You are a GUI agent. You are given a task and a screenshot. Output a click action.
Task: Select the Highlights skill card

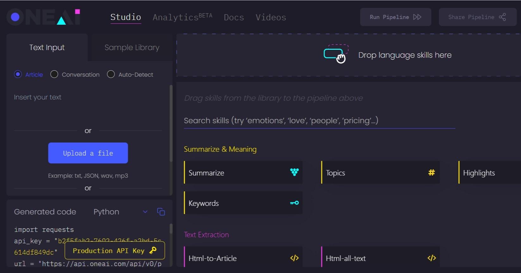click(490, 173)
